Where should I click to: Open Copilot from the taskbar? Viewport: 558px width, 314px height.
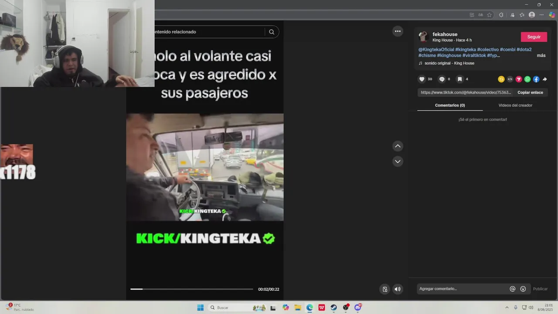click(x=286, y=307)
